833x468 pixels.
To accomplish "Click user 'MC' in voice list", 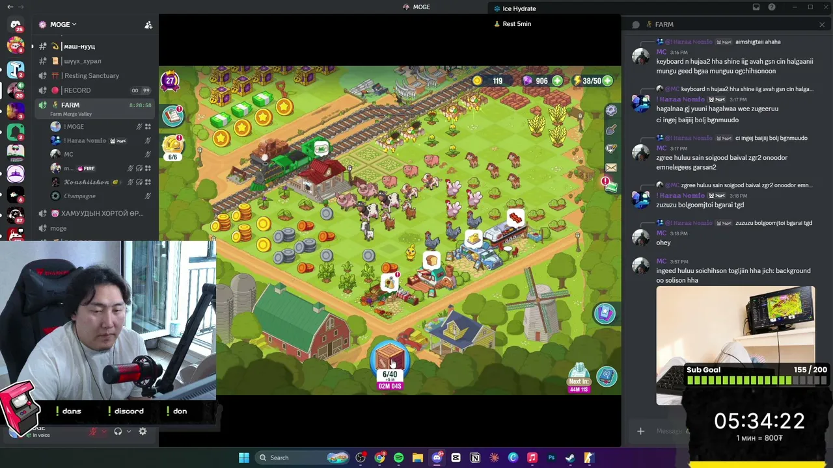I will (68, 154).
